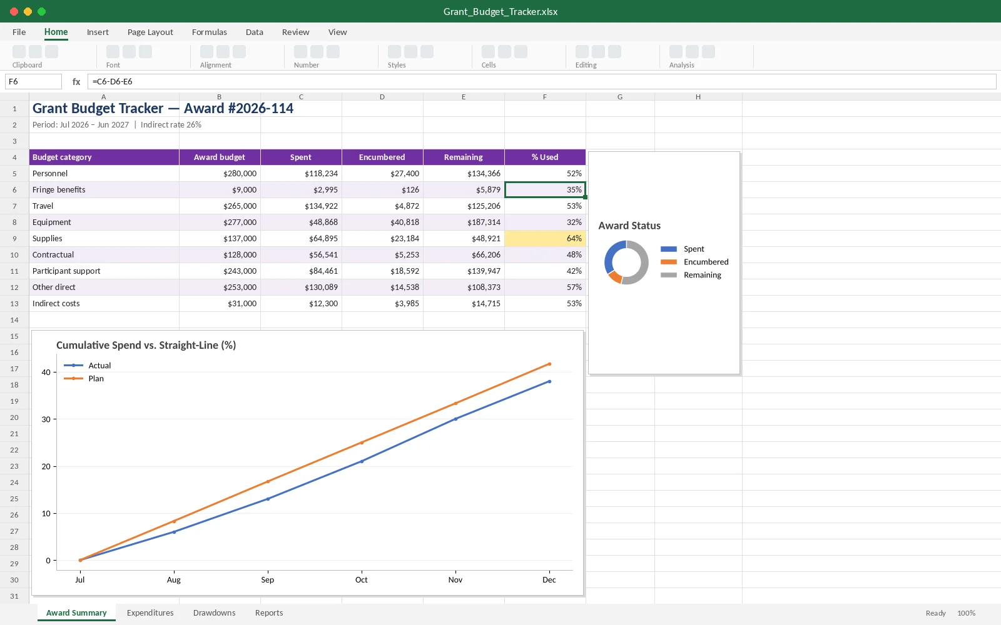This screenshot has width=1001, height=625.
Task: Select the Award Status donut chart ring
Action: pos(626,262)
